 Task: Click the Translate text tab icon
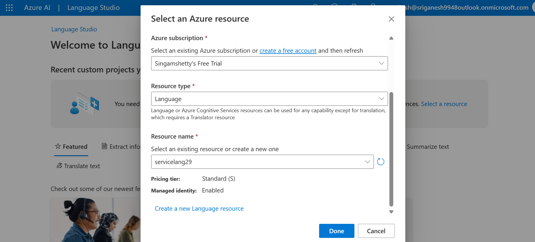59,166
